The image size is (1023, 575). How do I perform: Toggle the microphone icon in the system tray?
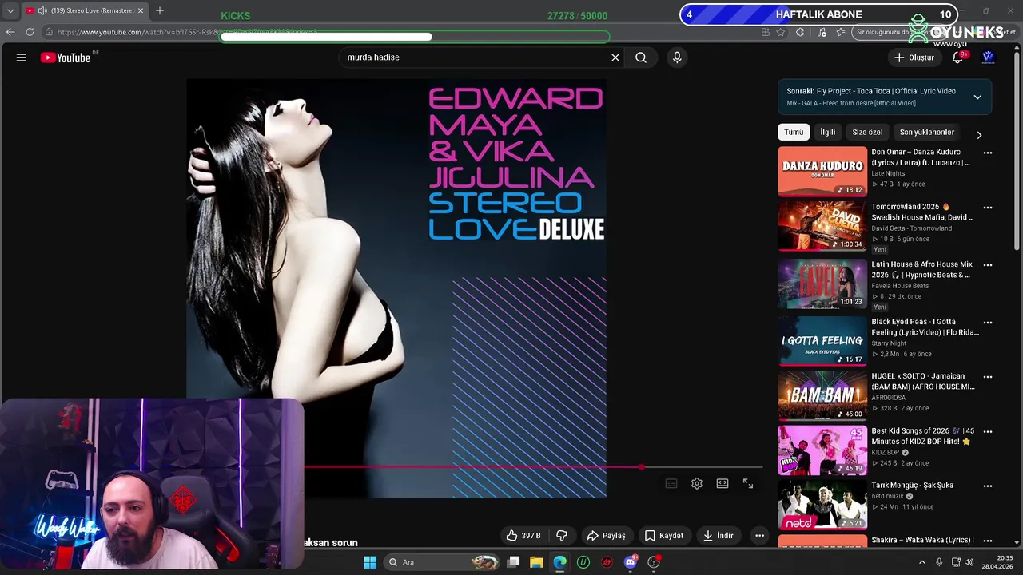[939, 562]
